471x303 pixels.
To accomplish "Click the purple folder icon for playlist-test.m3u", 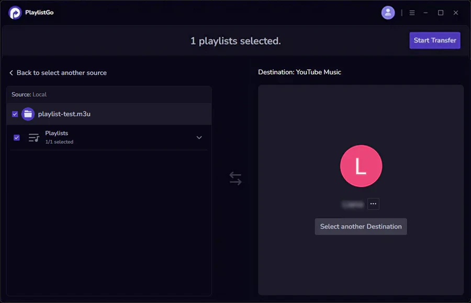I will tap(28, 114).
